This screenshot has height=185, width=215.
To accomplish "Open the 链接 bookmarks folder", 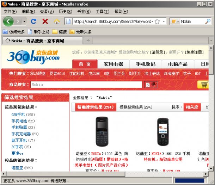I will 60,32.
